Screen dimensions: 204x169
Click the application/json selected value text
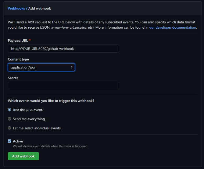point(24,67)
